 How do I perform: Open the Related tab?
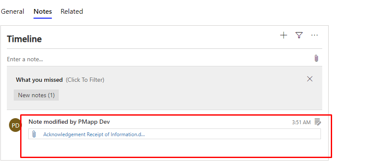(72, 12)
